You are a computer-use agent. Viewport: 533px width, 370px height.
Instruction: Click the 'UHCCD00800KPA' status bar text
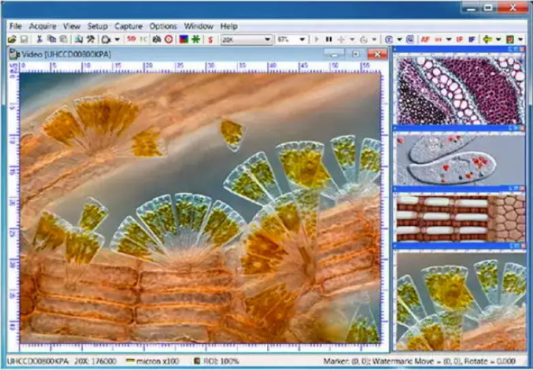coord(37,361)
